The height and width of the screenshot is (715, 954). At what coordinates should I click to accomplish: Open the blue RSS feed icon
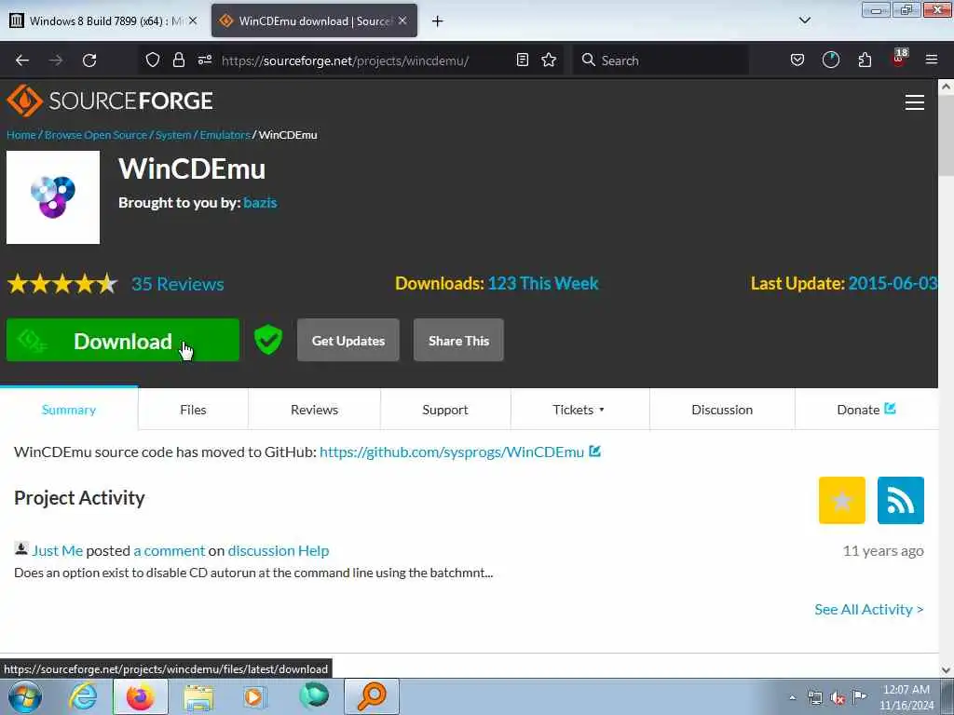coord(901,500)
